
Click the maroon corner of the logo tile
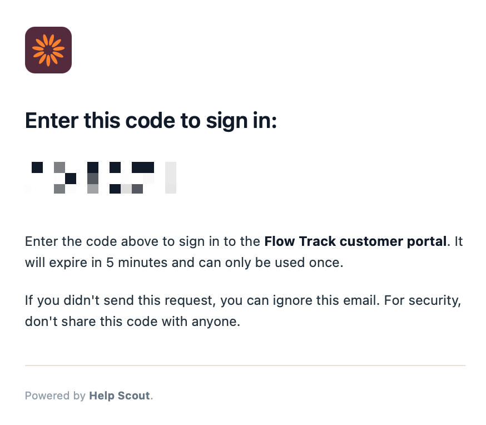pos(29,31)
